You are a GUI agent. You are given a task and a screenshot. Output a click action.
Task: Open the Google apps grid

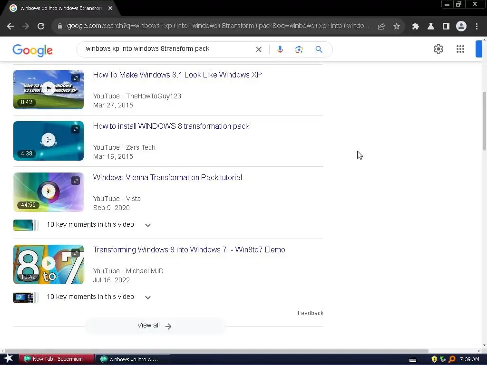(x=460, y=49)
